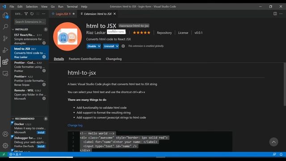Viewport: 286px width, 161px height.
Task: Select Docker in recommended list
Action: [x=30, y=128]
